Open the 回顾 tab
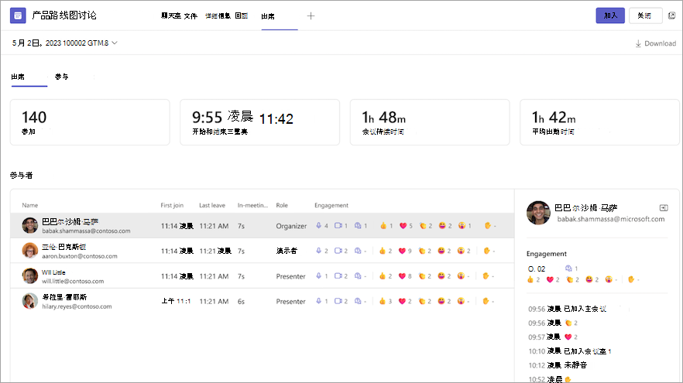 tap(242, 16)
